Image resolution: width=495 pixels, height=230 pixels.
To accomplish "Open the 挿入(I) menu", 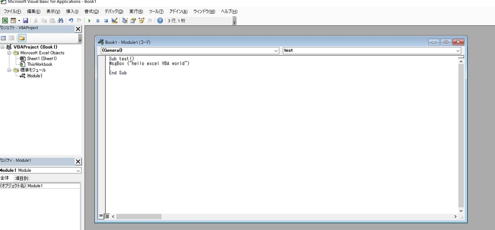I will click(72, 12).
